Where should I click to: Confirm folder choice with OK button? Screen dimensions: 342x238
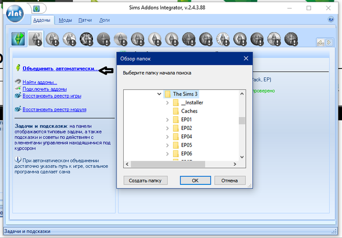coord(195,180)
